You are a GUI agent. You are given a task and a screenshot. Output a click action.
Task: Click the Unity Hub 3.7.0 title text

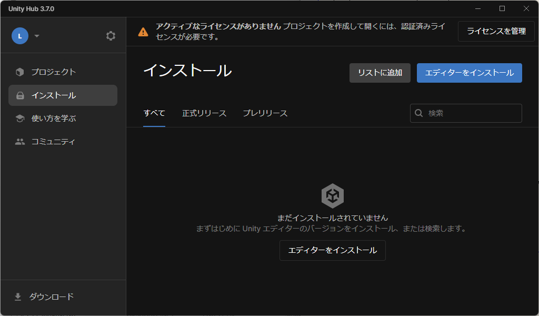point(31,9)
